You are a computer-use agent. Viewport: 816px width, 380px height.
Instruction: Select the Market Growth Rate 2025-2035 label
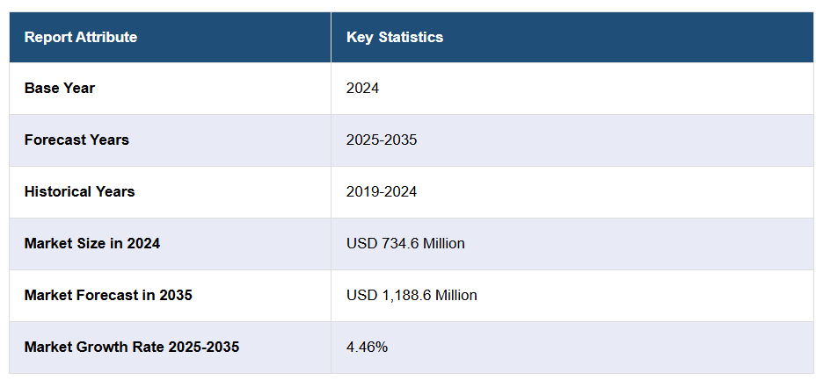[132, 347]
